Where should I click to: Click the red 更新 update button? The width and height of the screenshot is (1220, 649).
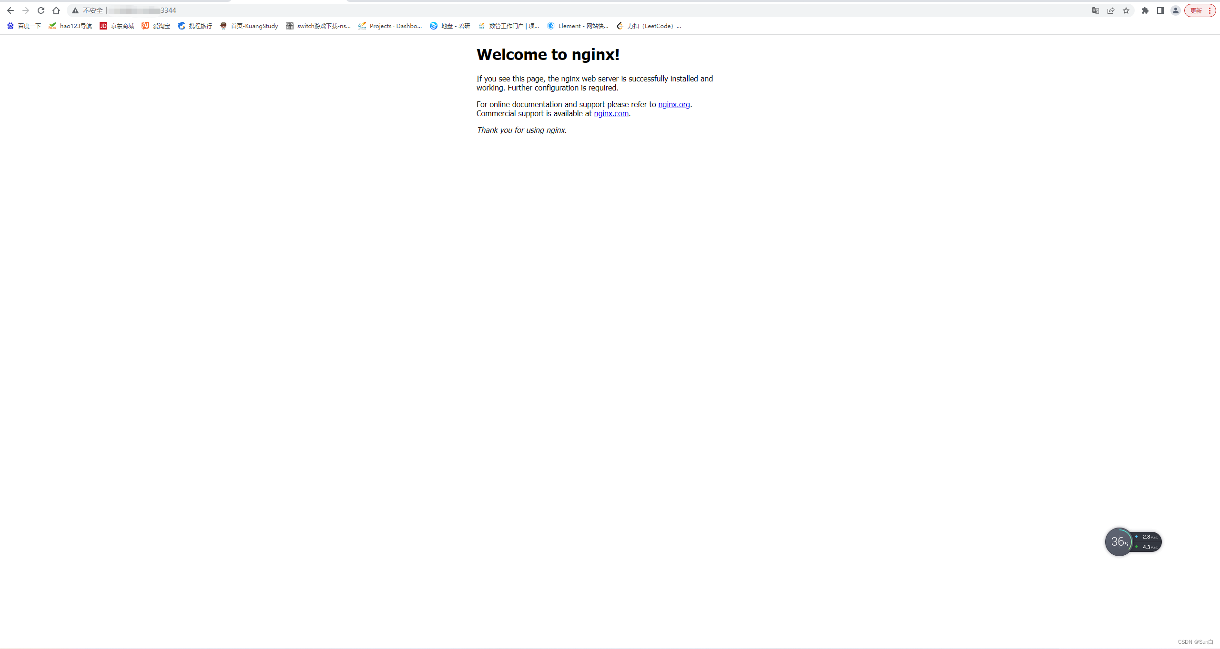(1196, 10)
